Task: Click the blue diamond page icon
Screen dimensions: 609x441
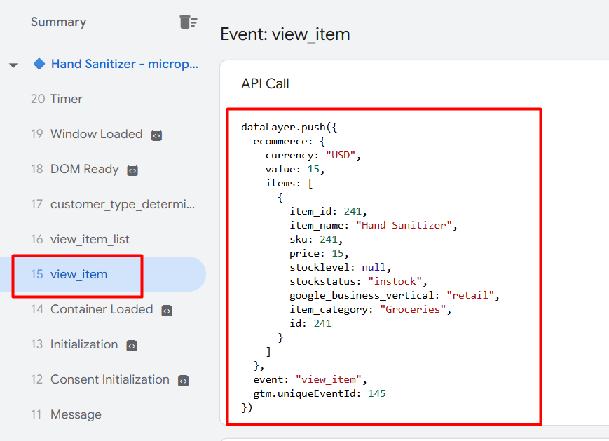Action: click(x=39, y=64)
